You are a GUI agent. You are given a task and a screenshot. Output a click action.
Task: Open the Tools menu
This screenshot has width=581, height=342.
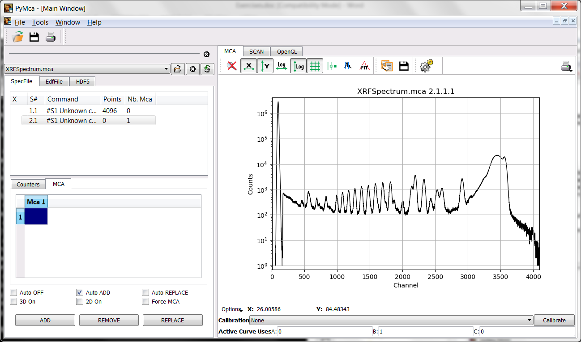coord(40,22)
